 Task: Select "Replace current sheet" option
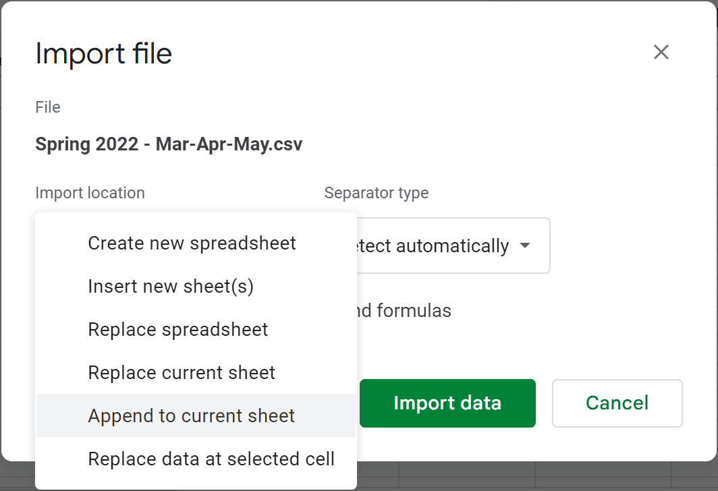click(182, 372)
